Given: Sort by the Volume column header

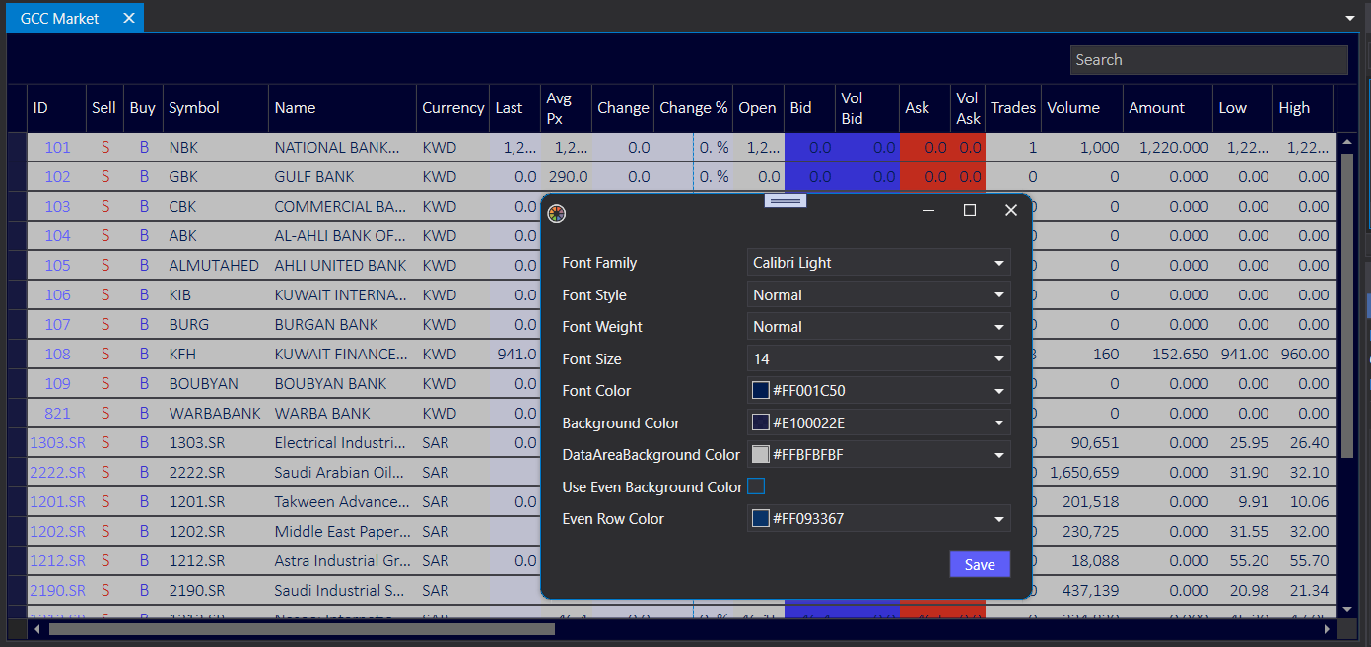Looking at the screenshot, I should [1082, 108].
